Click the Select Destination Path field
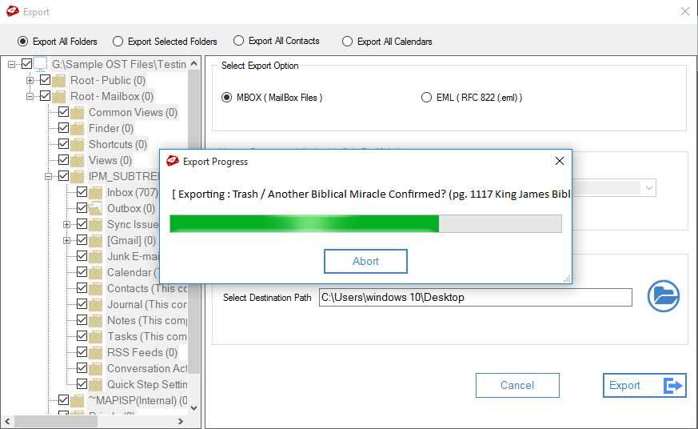 [x=476, y=297]
